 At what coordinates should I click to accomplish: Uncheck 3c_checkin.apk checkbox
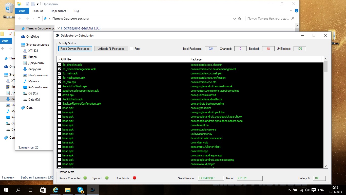click(60, 65)
